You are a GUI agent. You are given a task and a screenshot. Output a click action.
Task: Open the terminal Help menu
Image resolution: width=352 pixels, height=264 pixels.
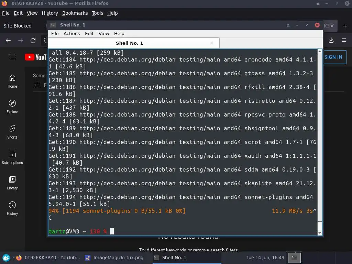[x=119, y=33]
